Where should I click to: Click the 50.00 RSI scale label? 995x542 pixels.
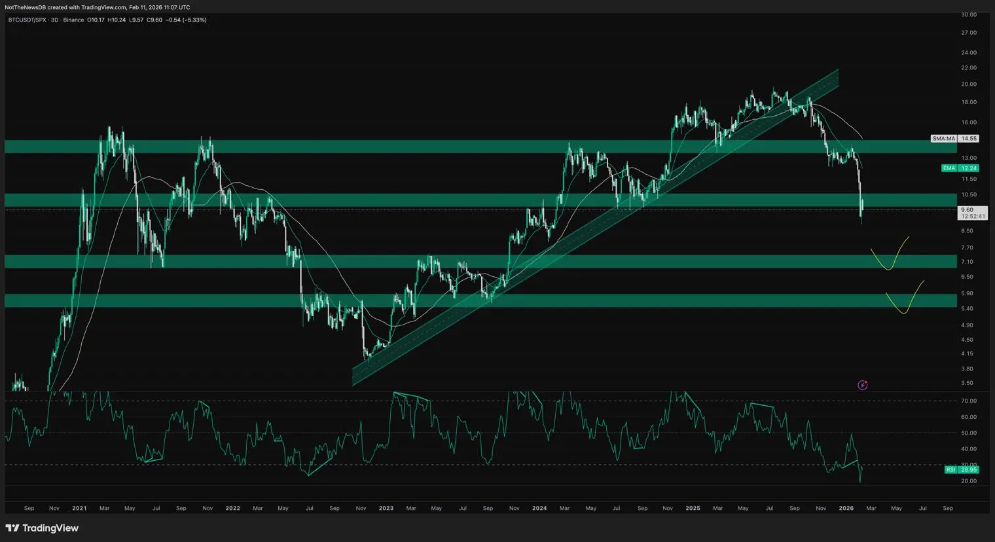969,433
